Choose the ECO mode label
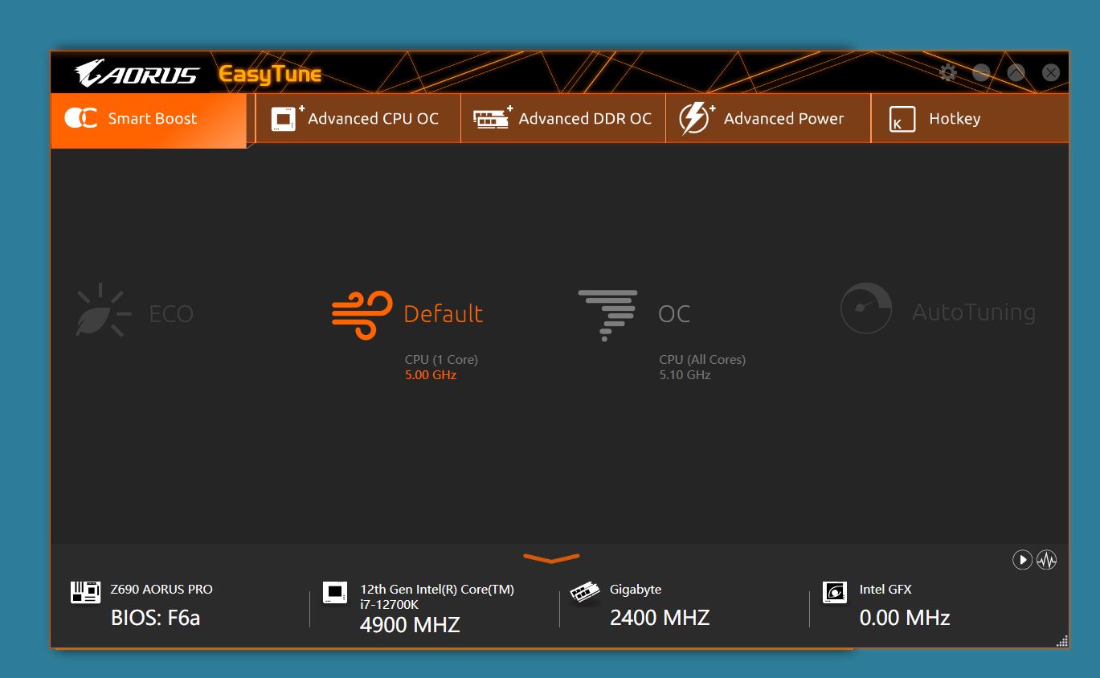Image resolution: width=1100 pixels, height=678 pixels. pos(171,313)
